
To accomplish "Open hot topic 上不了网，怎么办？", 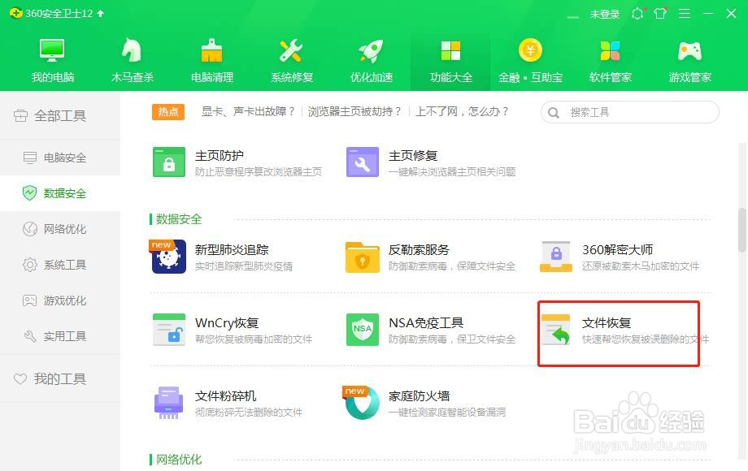I will point(463,111).
